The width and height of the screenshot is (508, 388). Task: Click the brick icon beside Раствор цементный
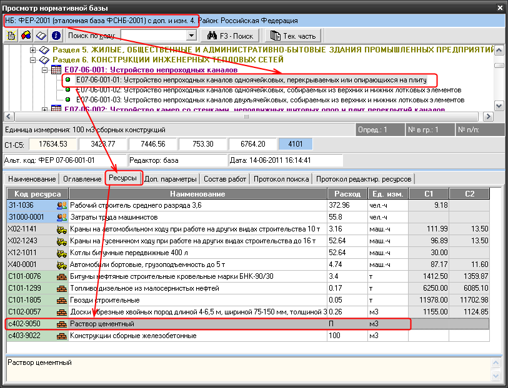62,324
